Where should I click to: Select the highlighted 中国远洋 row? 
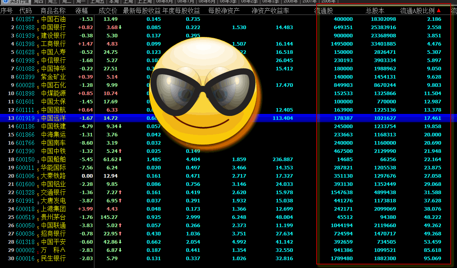[228, 118]
